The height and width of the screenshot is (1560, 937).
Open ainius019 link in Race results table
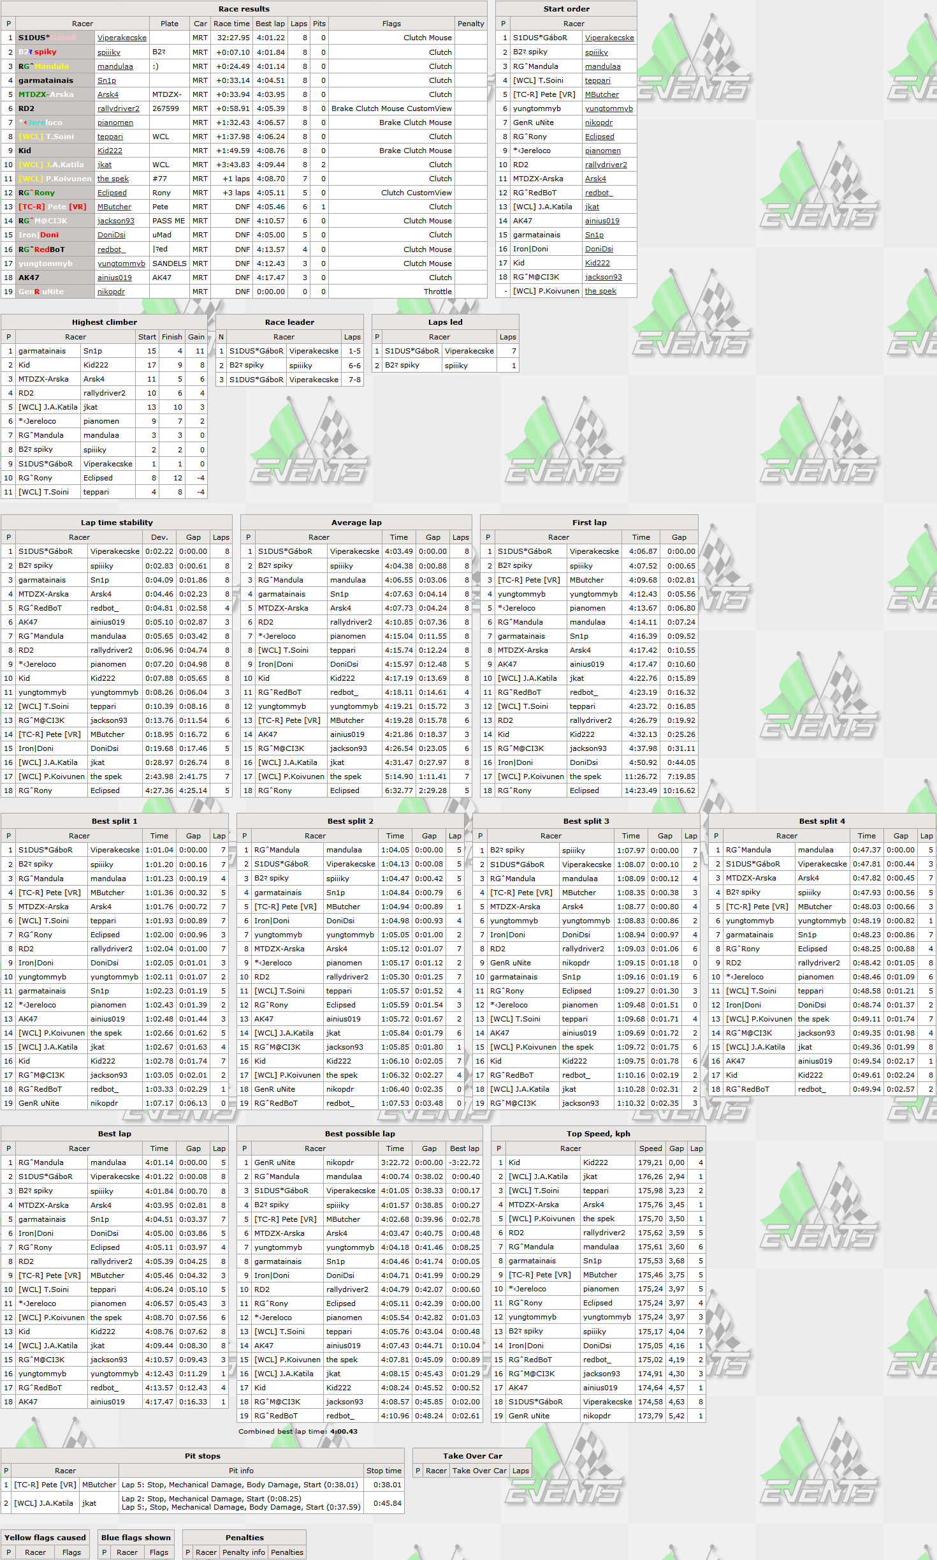point(115,278)
